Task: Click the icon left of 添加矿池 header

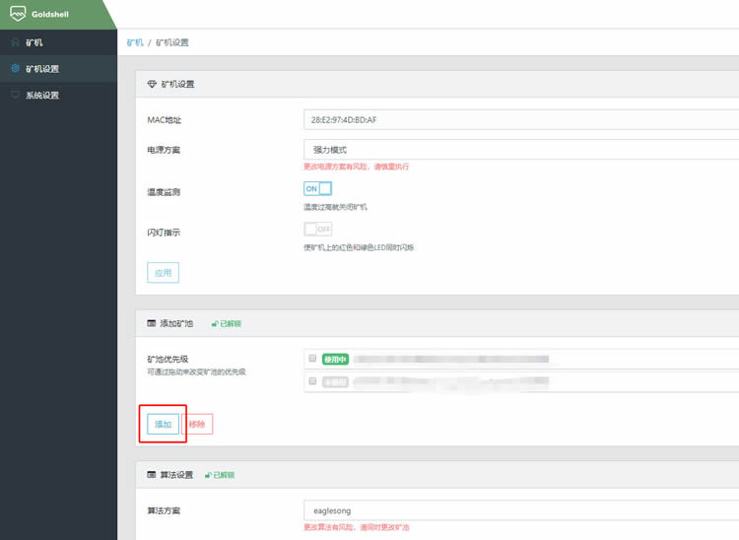Action: (x=151, y=323)
